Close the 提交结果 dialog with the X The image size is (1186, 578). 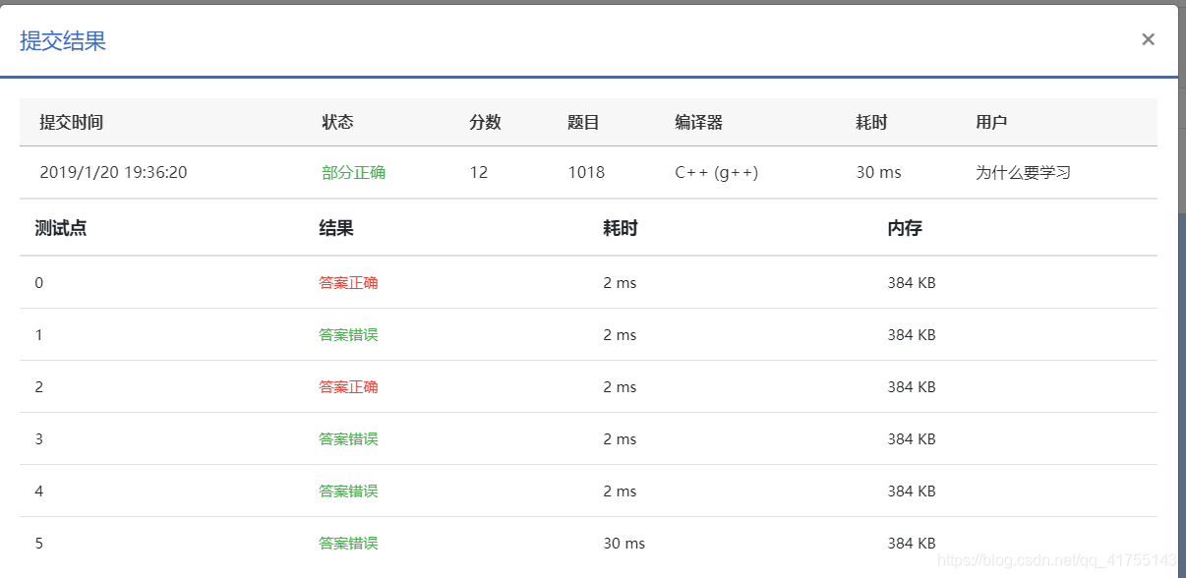pos(1148,39)
